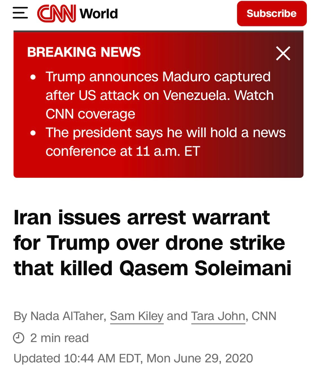This screenshot has width=317, height=370.
Task: Click the Iran arrest warrant headline
Action: click(152, 243)
